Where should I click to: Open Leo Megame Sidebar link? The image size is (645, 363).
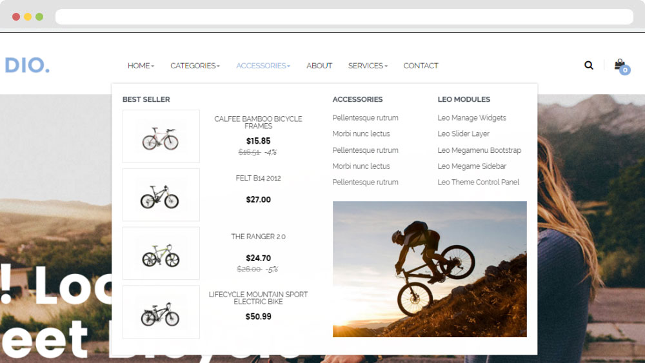(472, 166)
